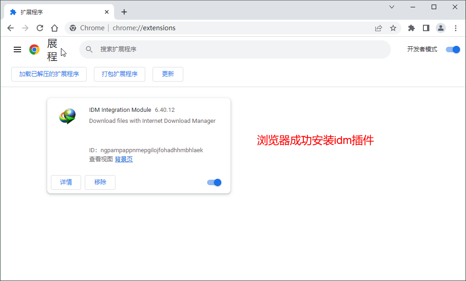
Task: Open 详情 for IDM Integration Module
Action: 66,182
